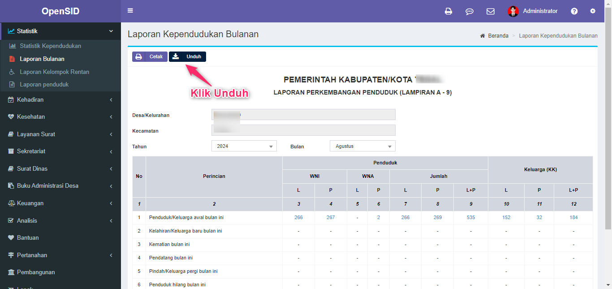612x289 pixels.
Task: Open the Tahun 2024 dropdown
Action: point(244,146)
